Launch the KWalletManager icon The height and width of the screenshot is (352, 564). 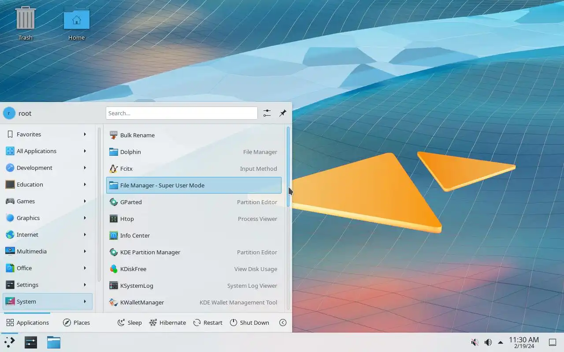point(113,302)
